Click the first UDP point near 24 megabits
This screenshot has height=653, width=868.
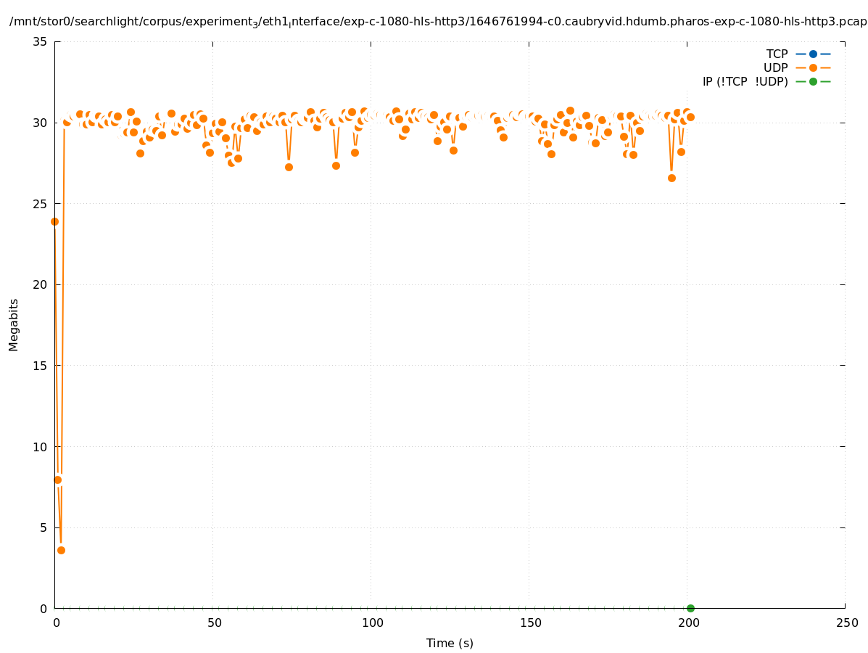point(54,221)
